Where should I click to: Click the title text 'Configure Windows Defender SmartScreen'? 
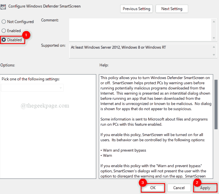pos(44,6)
